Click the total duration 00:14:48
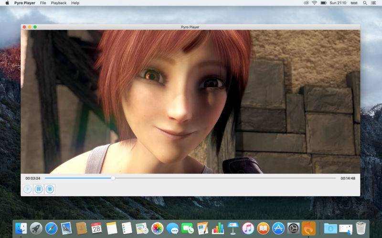The width and height of the screenshot is (382, 238). [x=348, y=178]
